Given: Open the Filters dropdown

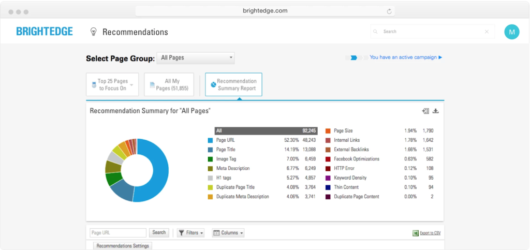Looking at the screenshot, I should (x=190, y=233).
